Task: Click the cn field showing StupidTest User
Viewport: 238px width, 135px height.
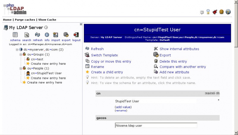Action: [155, 101]
